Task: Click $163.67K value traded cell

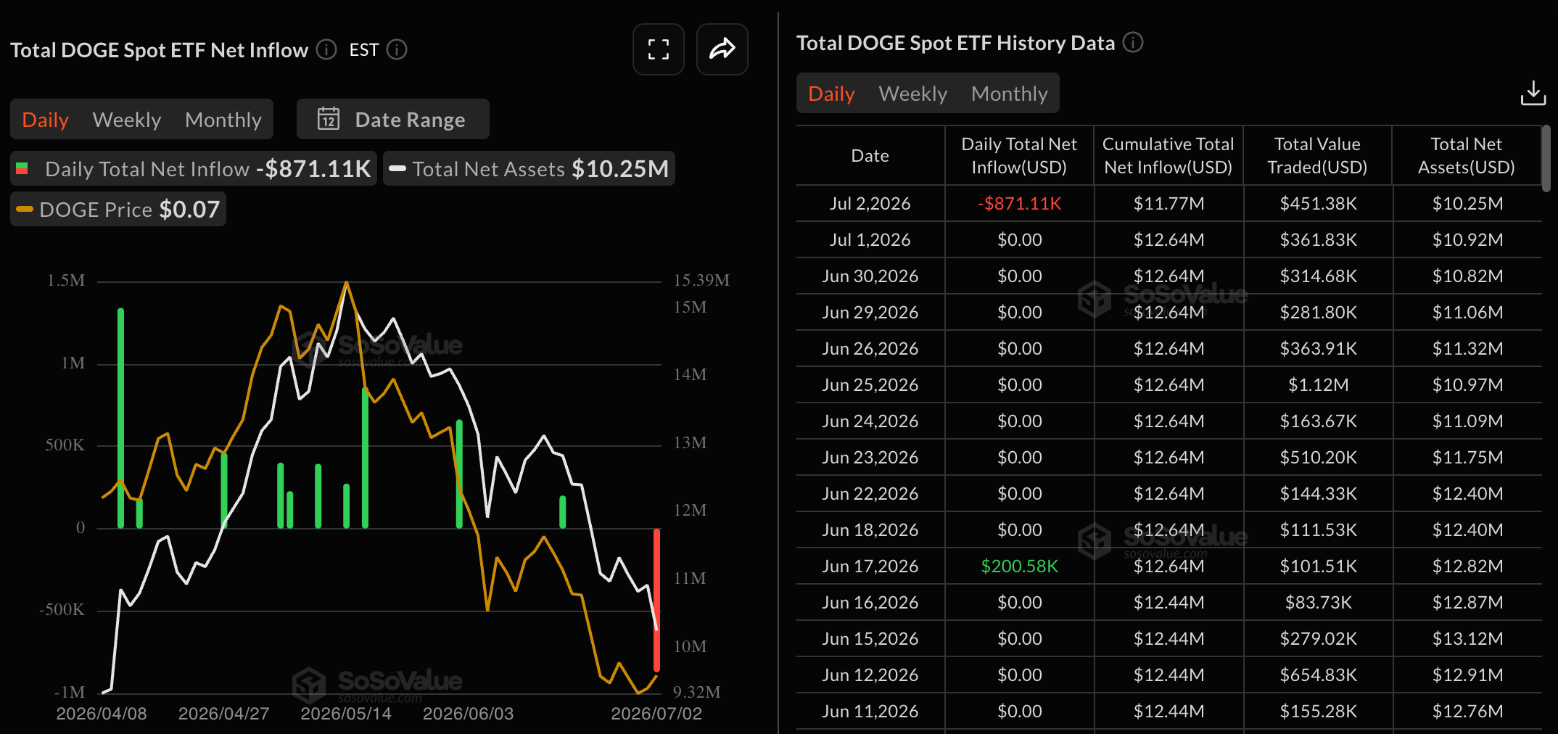Action: point(1318,421)
